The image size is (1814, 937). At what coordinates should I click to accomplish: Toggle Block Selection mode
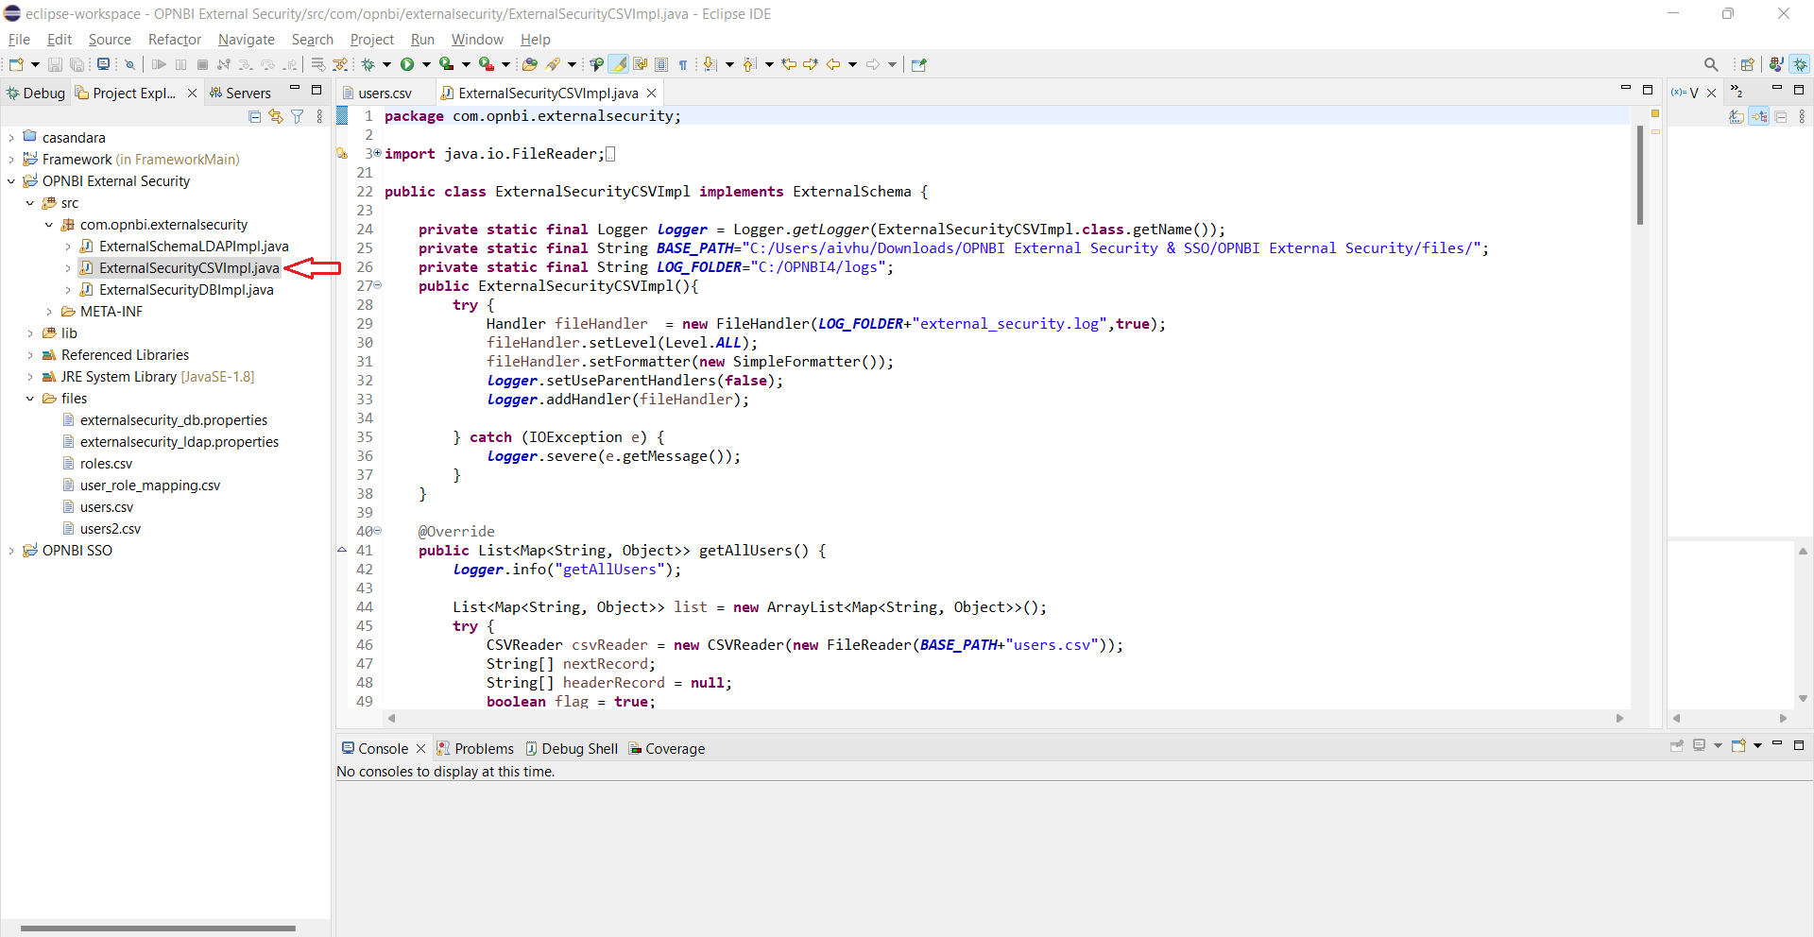(661, 64)
